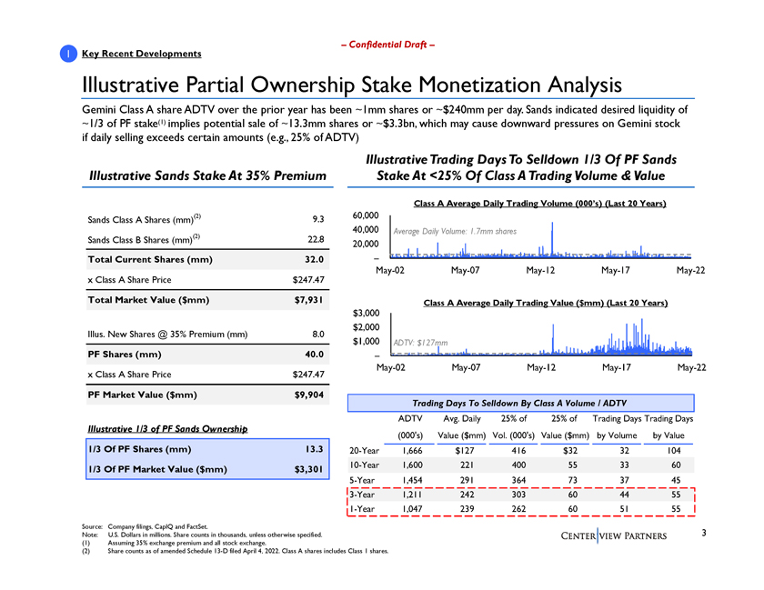The height and width of the screenshot is (590, 764).
Task: Select the 3-Year 25% of volume cell 303
Action: (x=518, y=495)
